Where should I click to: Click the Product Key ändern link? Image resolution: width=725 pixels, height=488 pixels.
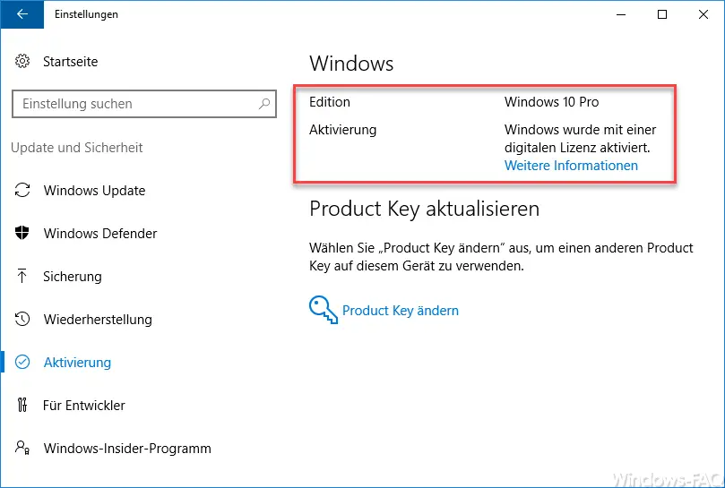coord(401,311)
